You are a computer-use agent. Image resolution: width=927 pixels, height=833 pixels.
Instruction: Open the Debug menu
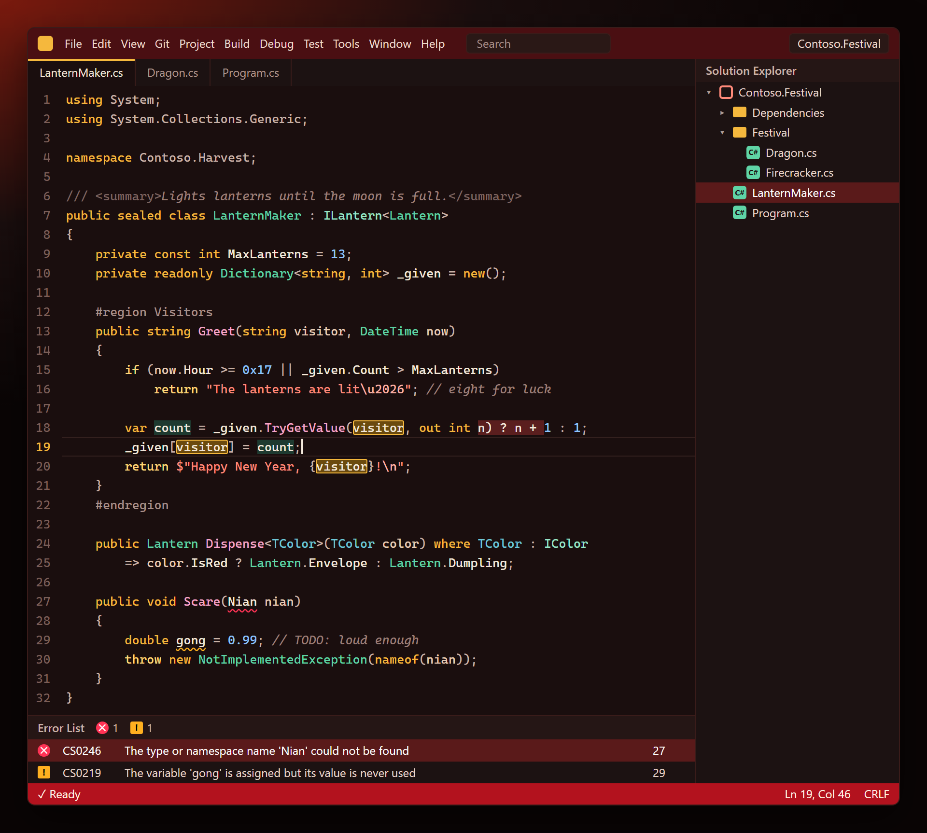(277, 43)
